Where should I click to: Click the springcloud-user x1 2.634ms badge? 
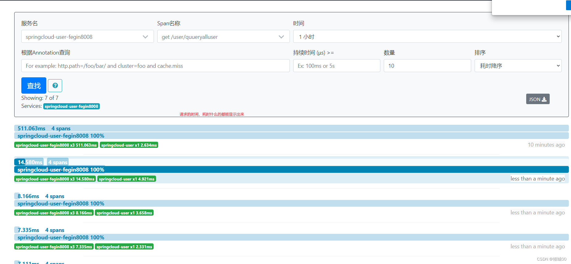click(129, 145)
